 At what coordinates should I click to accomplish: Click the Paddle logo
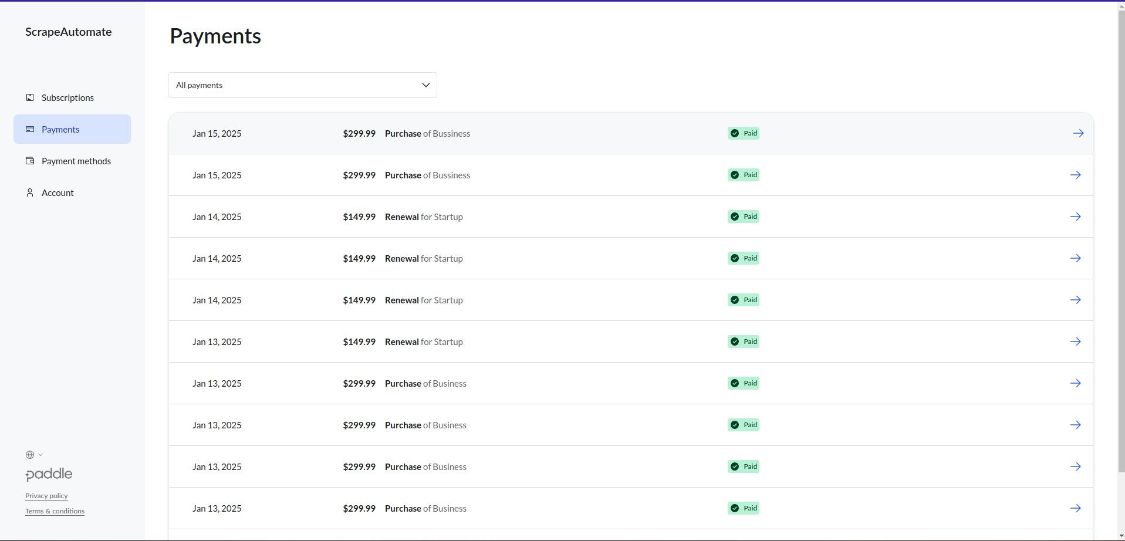point(49,474)
